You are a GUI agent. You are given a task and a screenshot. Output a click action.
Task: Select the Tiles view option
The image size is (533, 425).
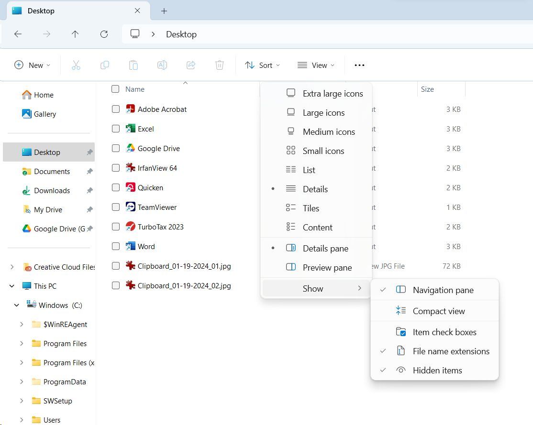(316, 208)
